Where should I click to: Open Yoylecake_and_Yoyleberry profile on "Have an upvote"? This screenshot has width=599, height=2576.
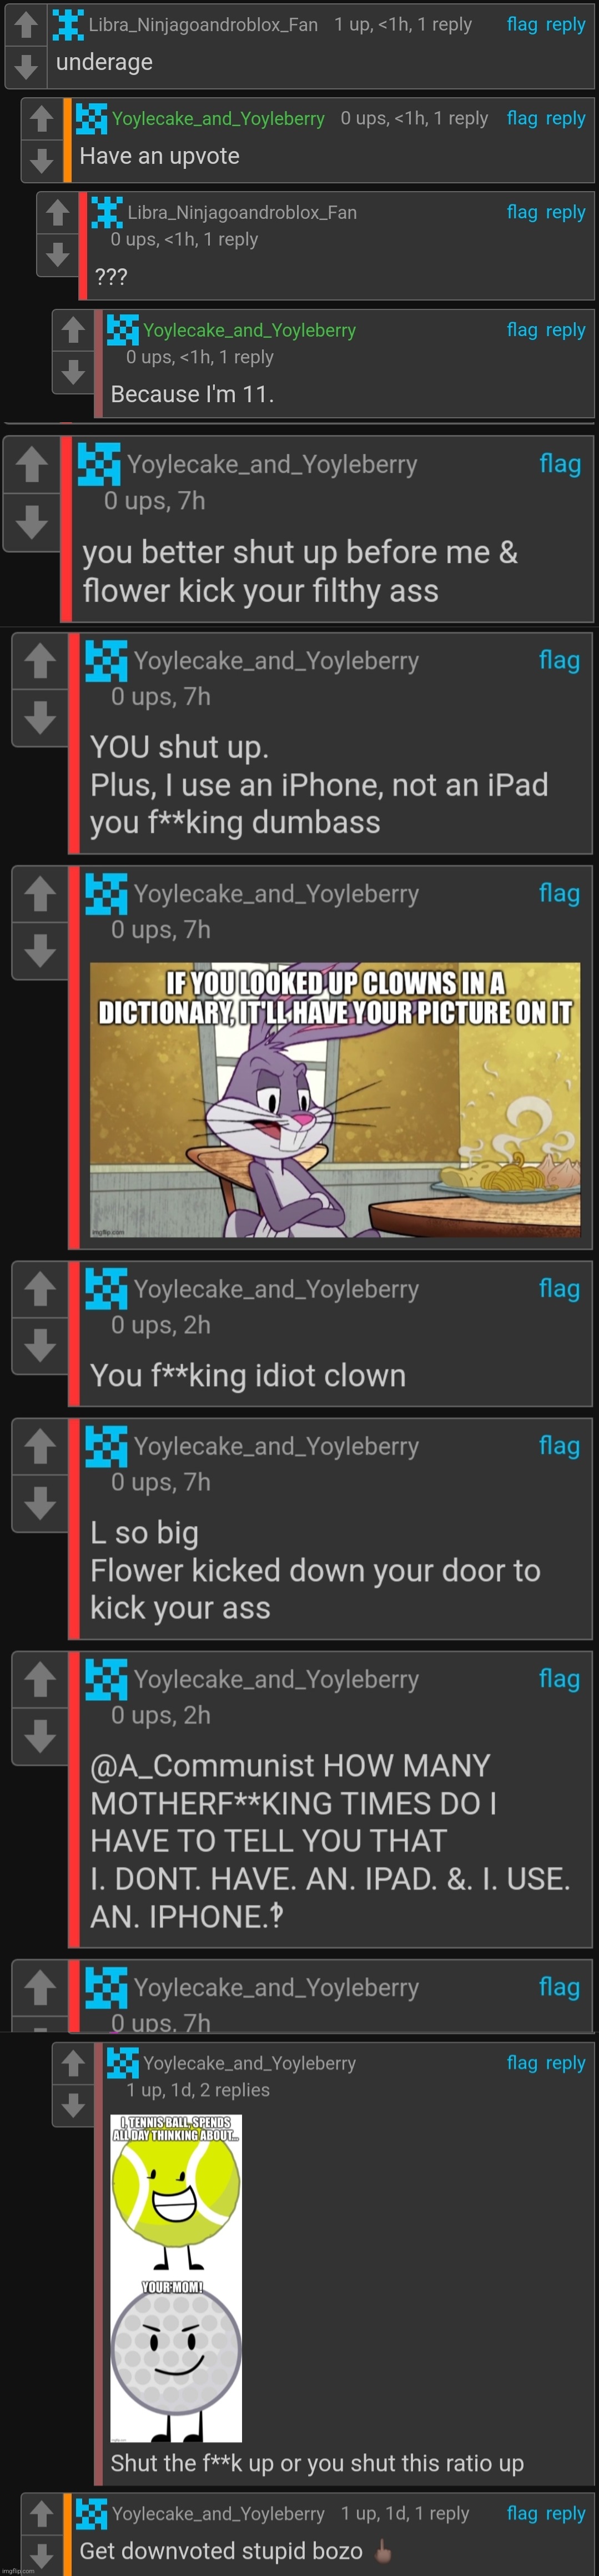[218, 118]
